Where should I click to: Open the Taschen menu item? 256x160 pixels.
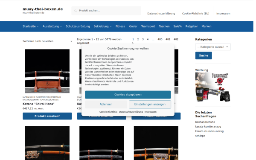tap(164, 26)
